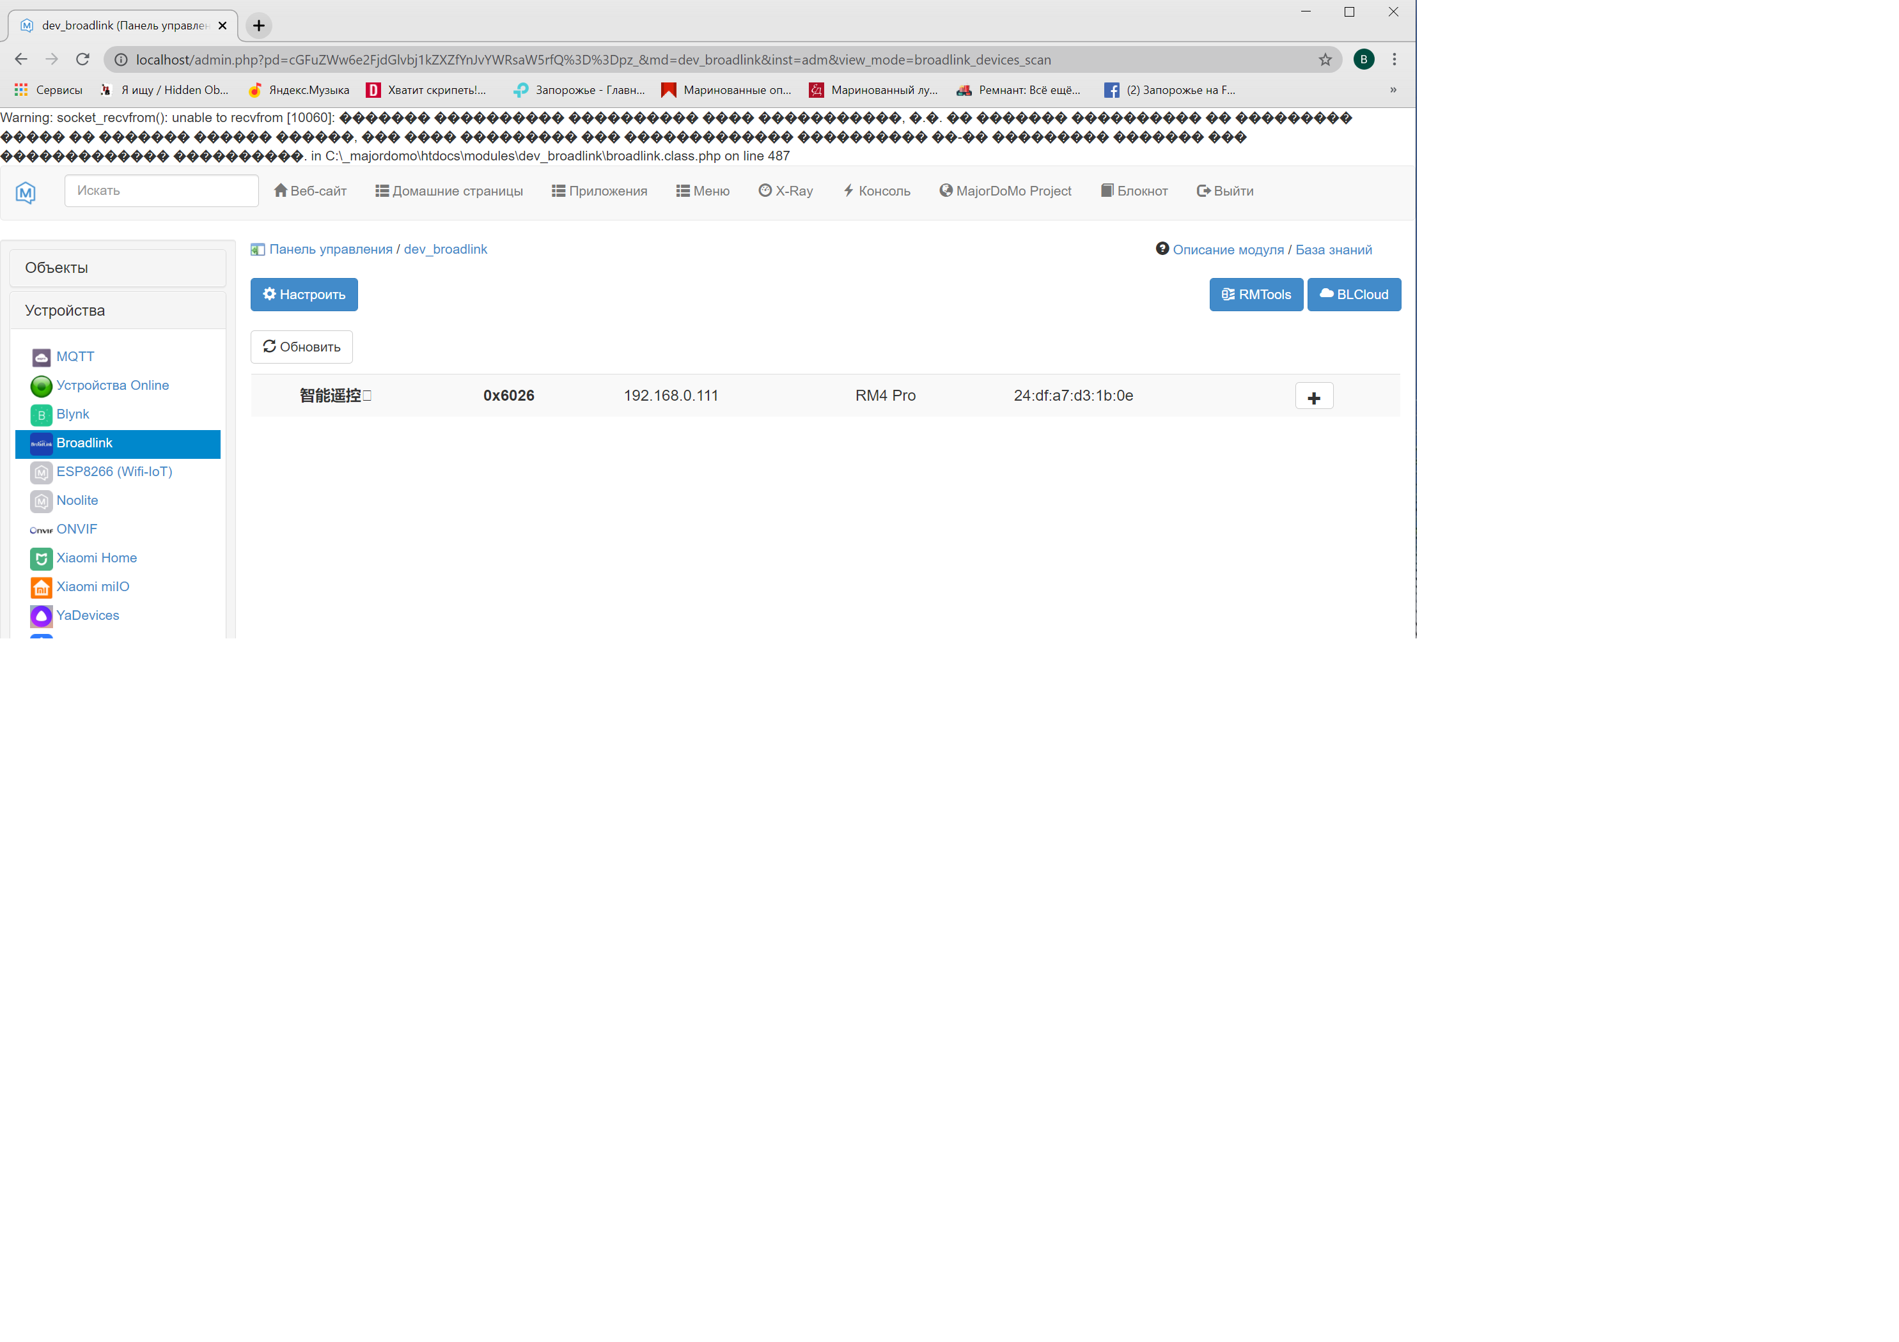Click the Искать search field
The height and width of the screenshot is (1342, 1899).
(x=161, y=191)
